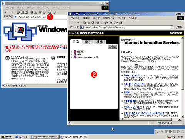Open Favorites pane in the IIS Documentation window
The height and width of the screenshot is (139, 185).
click(x=102, y=23)
